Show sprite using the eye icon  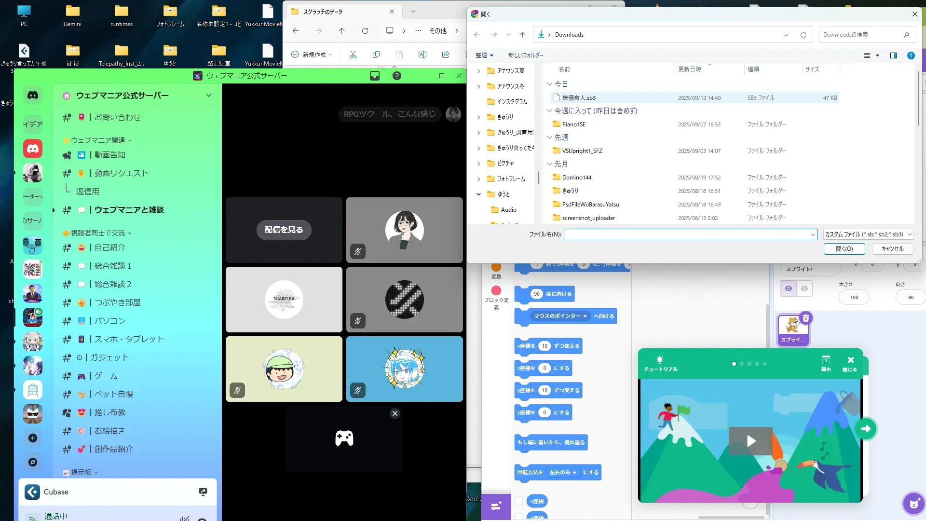(x=789, y=288)
